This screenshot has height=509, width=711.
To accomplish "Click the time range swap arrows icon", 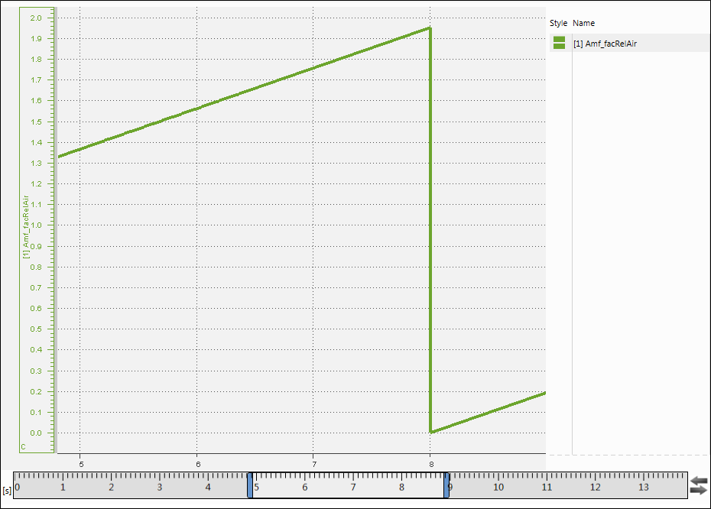I will pyautogui.click(x=698, y=485).
